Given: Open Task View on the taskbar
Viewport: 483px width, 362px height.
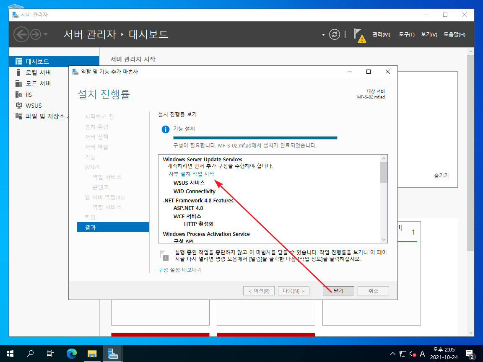Looking at the screenshot, I should 50,354.
